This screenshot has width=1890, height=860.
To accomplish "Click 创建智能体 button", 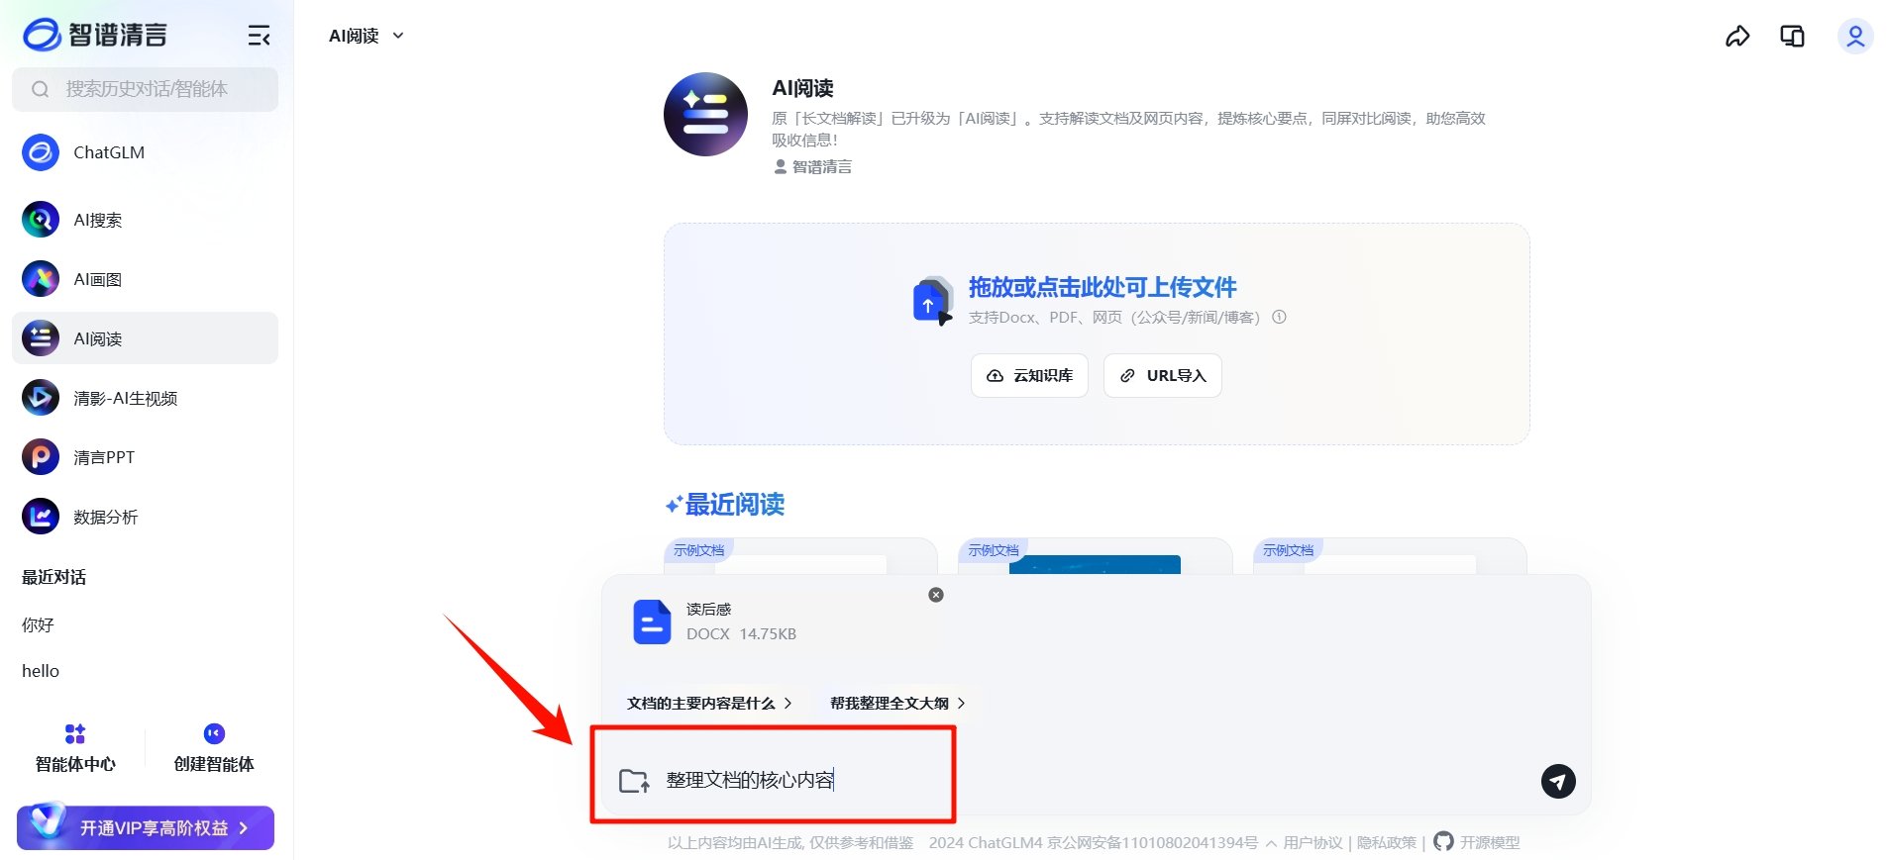I will pos(214,748).
